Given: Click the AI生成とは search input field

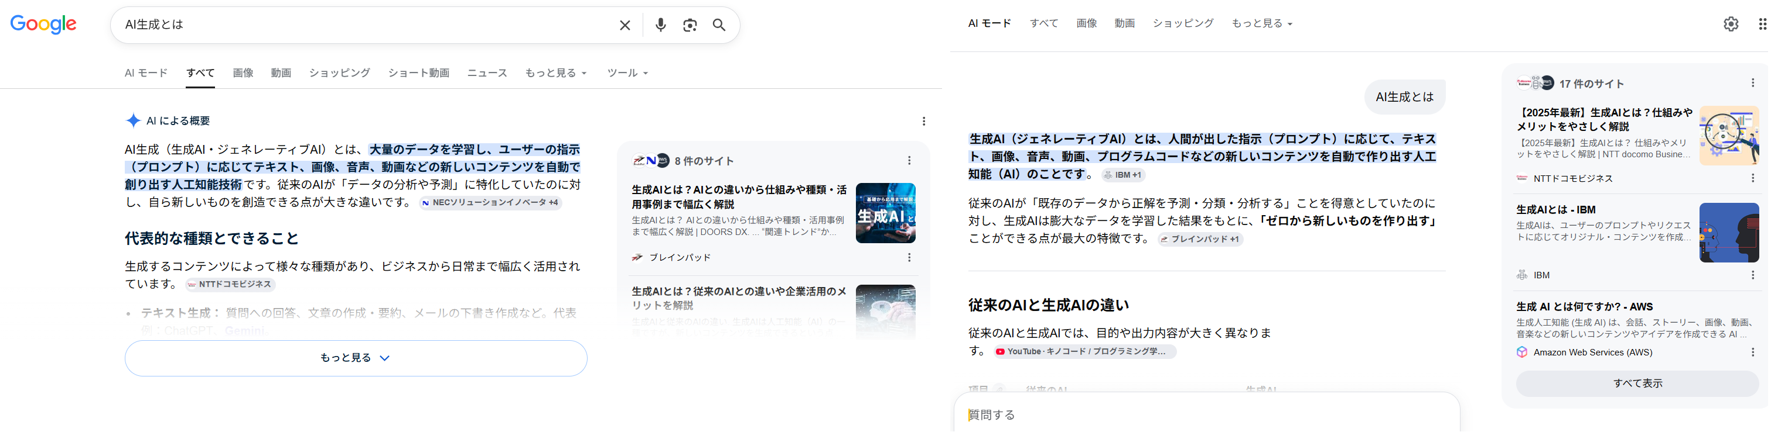Looking at the screenshot, I should click(364, 25).
